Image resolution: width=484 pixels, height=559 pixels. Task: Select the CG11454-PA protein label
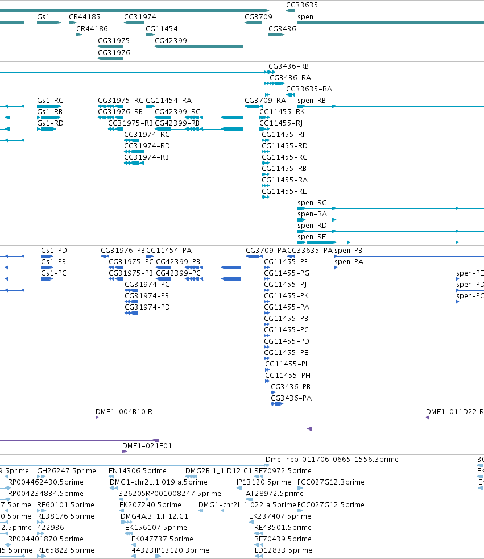tap(169, 251)
